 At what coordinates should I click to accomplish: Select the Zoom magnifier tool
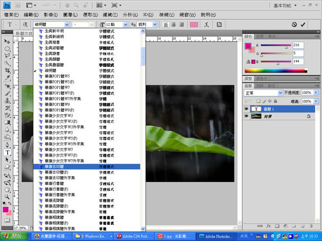pos(7,197)
